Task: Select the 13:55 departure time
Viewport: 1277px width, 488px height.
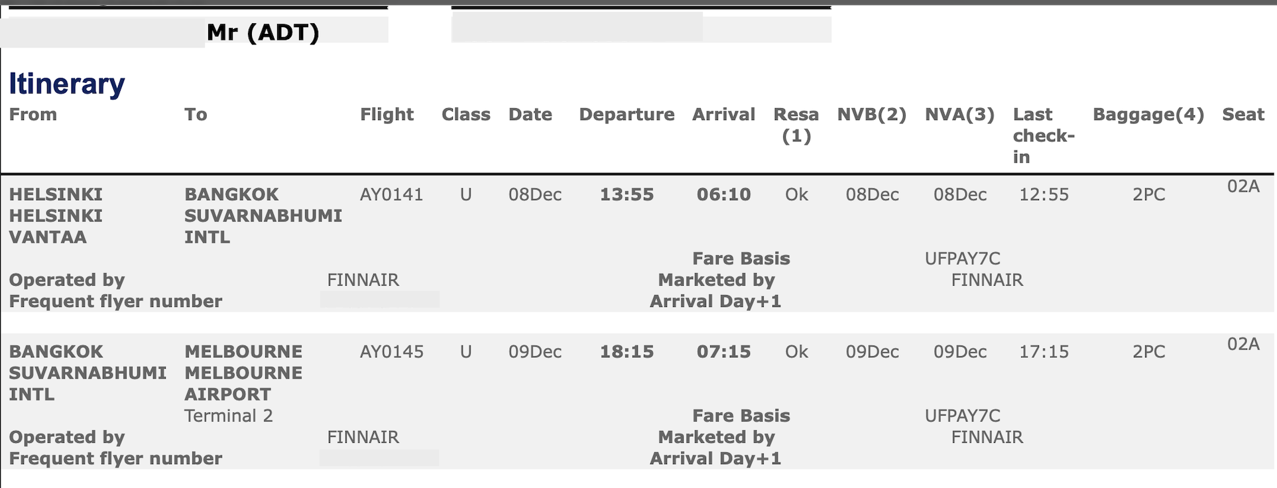Action: pyautogui.click(x=627, y=195)
